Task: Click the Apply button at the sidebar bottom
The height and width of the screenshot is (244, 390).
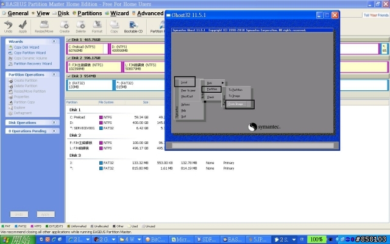Action: (x=46, y=214)
